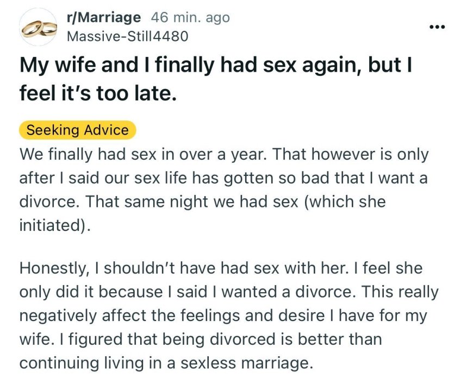Filter by the Seeking Advice flair

point(77,130)
